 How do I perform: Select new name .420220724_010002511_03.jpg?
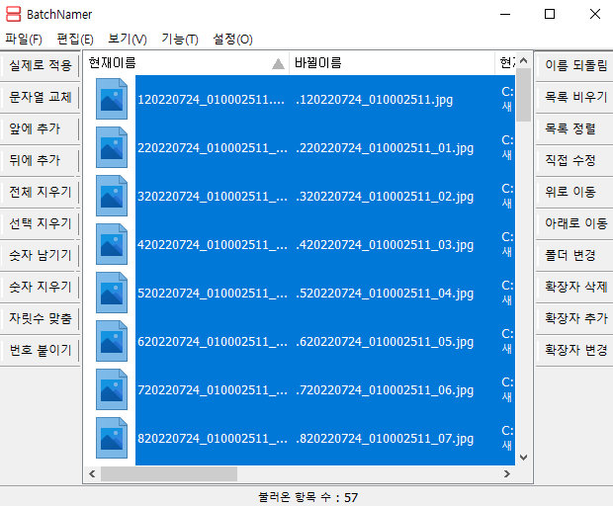[x=385, y=245]
